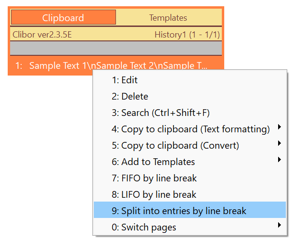The width and height of the screenshot is (294, 242).
Task: Click the gray search bar area
Action: [x=116, y=48]
